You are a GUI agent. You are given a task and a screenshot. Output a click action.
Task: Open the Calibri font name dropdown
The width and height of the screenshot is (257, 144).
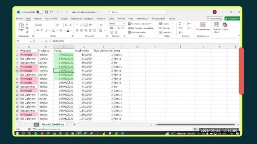(55, 25)
